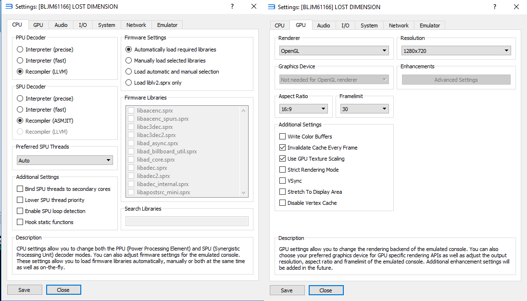
Task: Select Manually load selected libraries
Action: 128,61
